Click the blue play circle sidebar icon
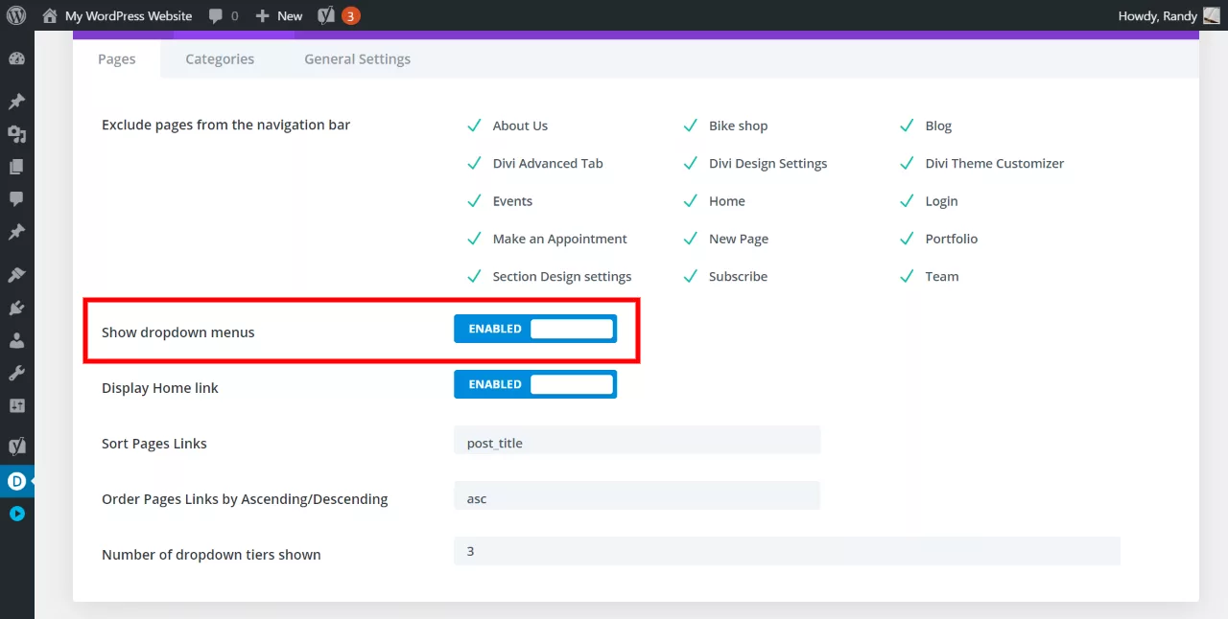Image resolution: width=1228 pixels, height=619 pixels. tap(16, 514)
